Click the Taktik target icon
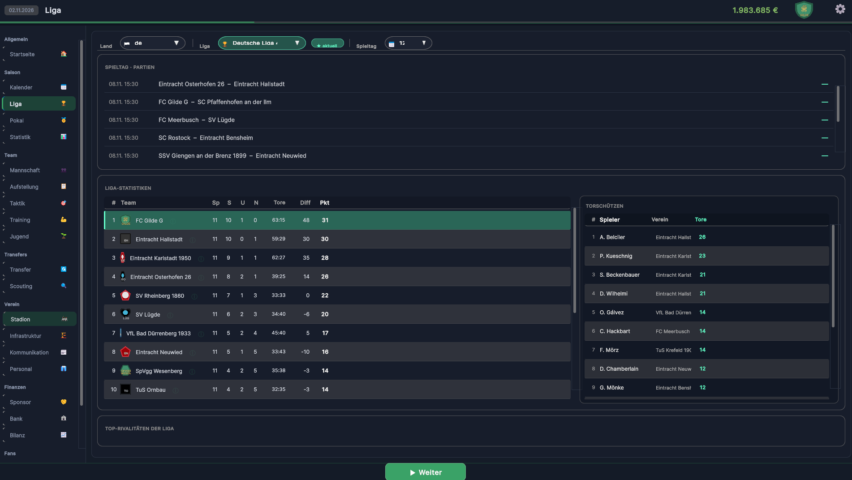The image size is (852, 480). click(64, 203)
